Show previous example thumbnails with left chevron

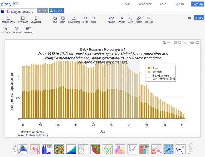pos(15,149)
